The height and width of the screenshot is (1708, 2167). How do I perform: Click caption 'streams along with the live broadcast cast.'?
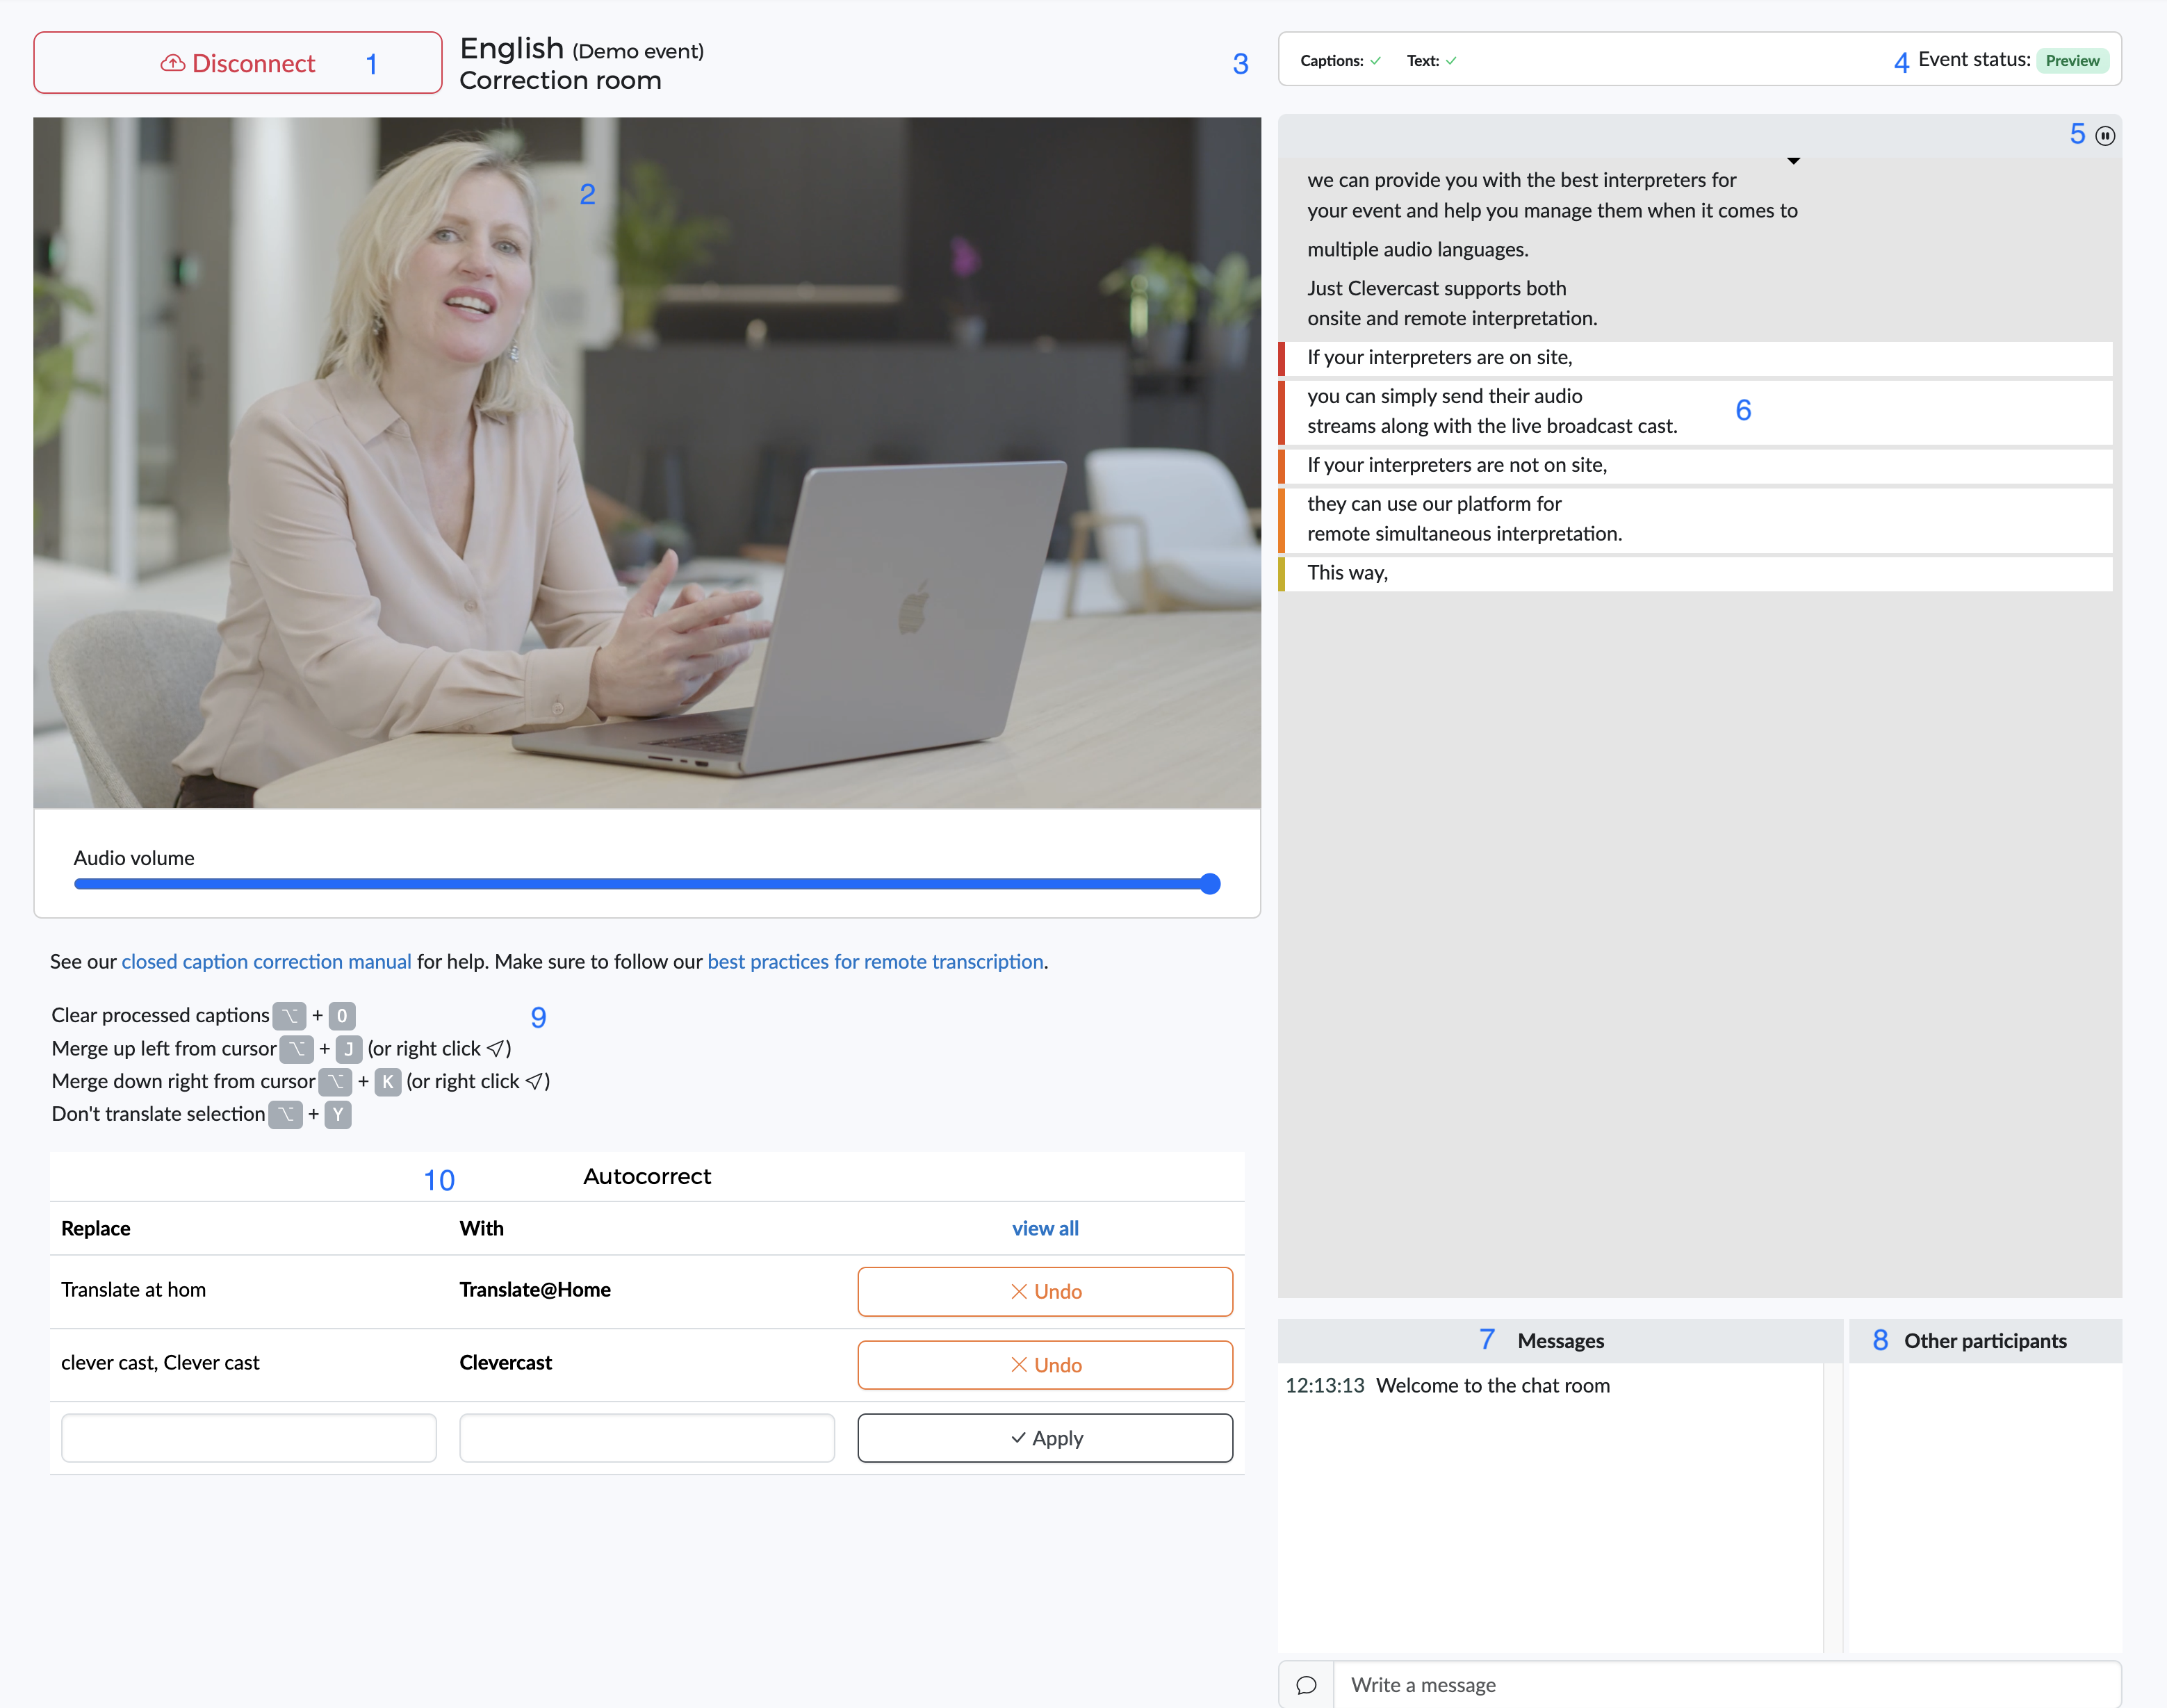(1492, 426)
